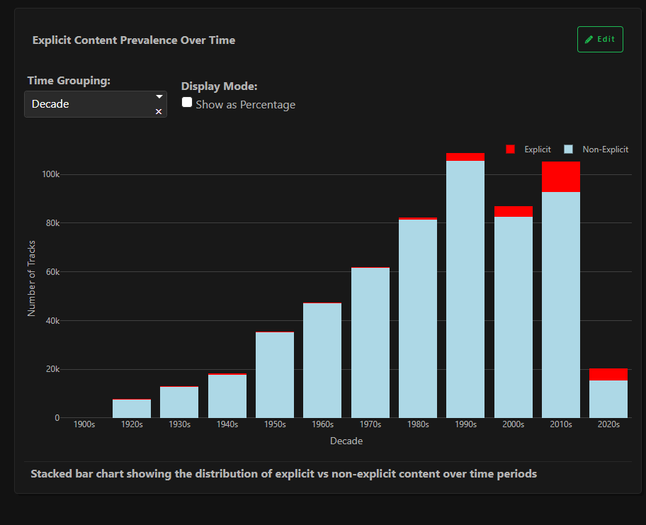Screen dimensions: 646x525
Task: Click the Time Grouping label
Action: click(x=69, y=80)
